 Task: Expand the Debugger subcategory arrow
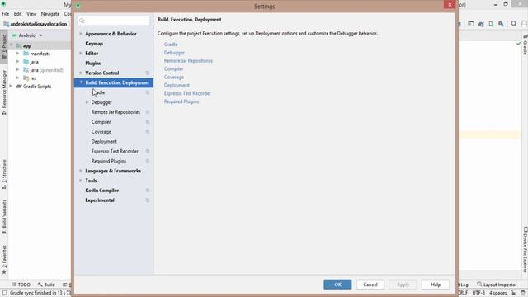(87, 102)
